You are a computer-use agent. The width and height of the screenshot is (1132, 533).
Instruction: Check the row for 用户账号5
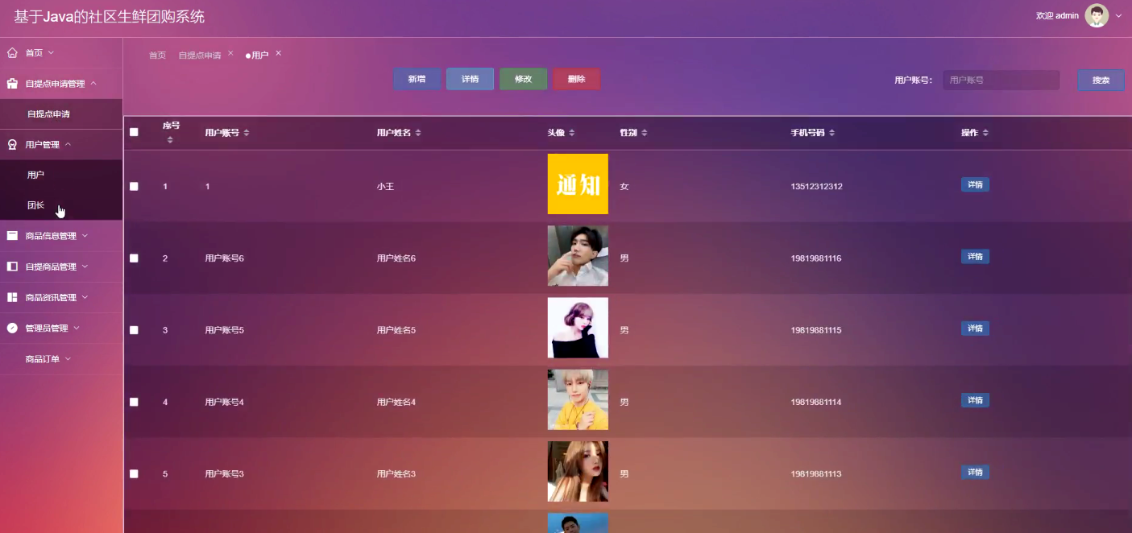coord(134,330)
